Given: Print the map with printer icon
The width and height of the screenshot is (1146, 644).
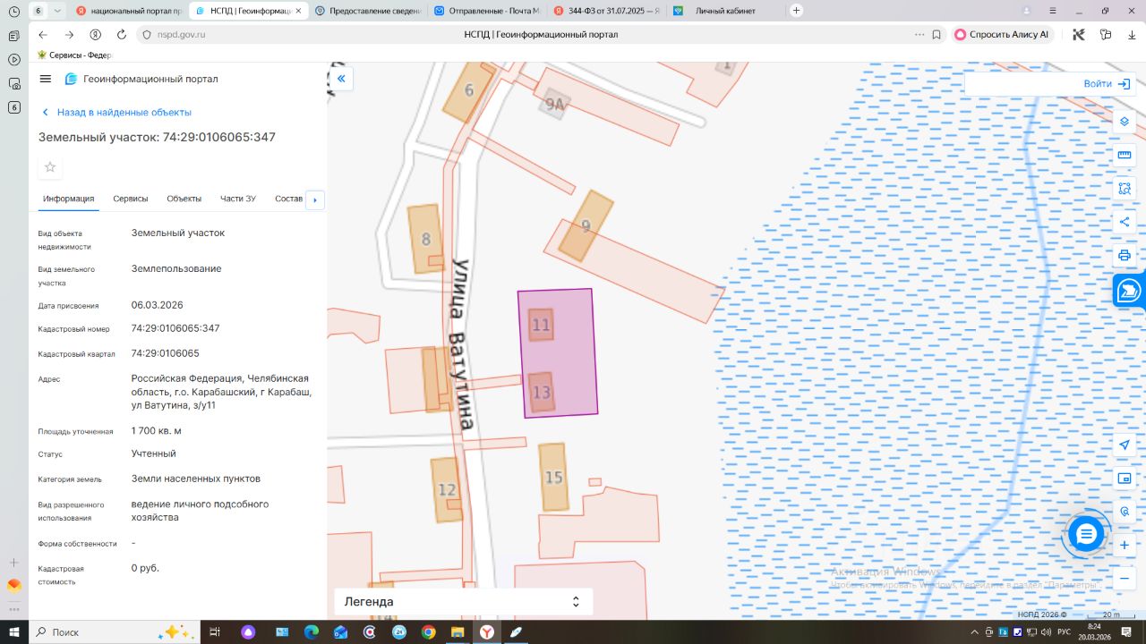Looking at the screenshot, I should click(x=1125, y=255).
